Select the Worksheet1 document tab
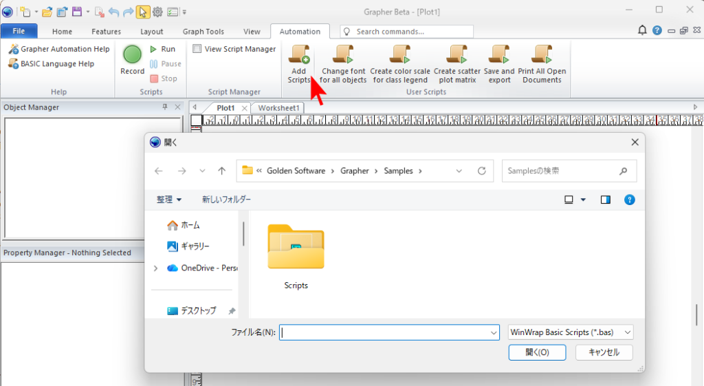The height and width of the screenshot is (386, 704). (x=278, y=108)
